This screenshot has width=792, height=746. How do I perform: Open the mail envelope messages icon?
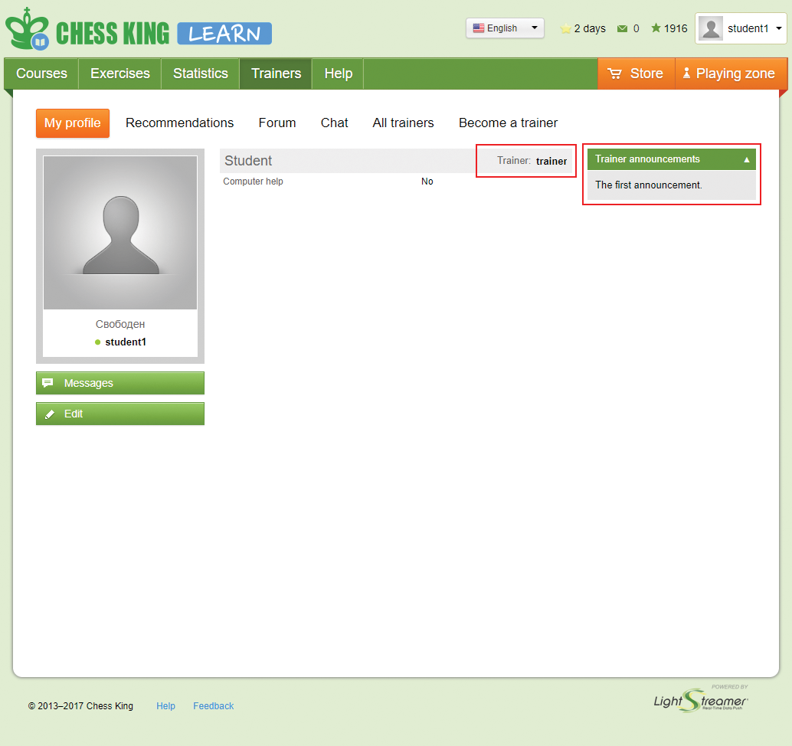point(623,28)
